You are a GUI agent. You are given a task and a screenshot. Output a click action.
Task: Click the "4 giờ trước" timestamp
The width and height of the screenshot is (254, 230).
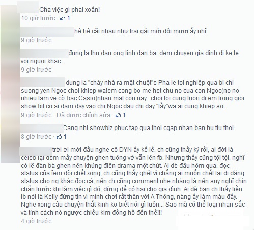point(36,221)
